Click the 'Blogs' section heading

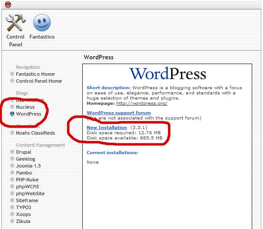pyautogui.click(x=22, y=93)
